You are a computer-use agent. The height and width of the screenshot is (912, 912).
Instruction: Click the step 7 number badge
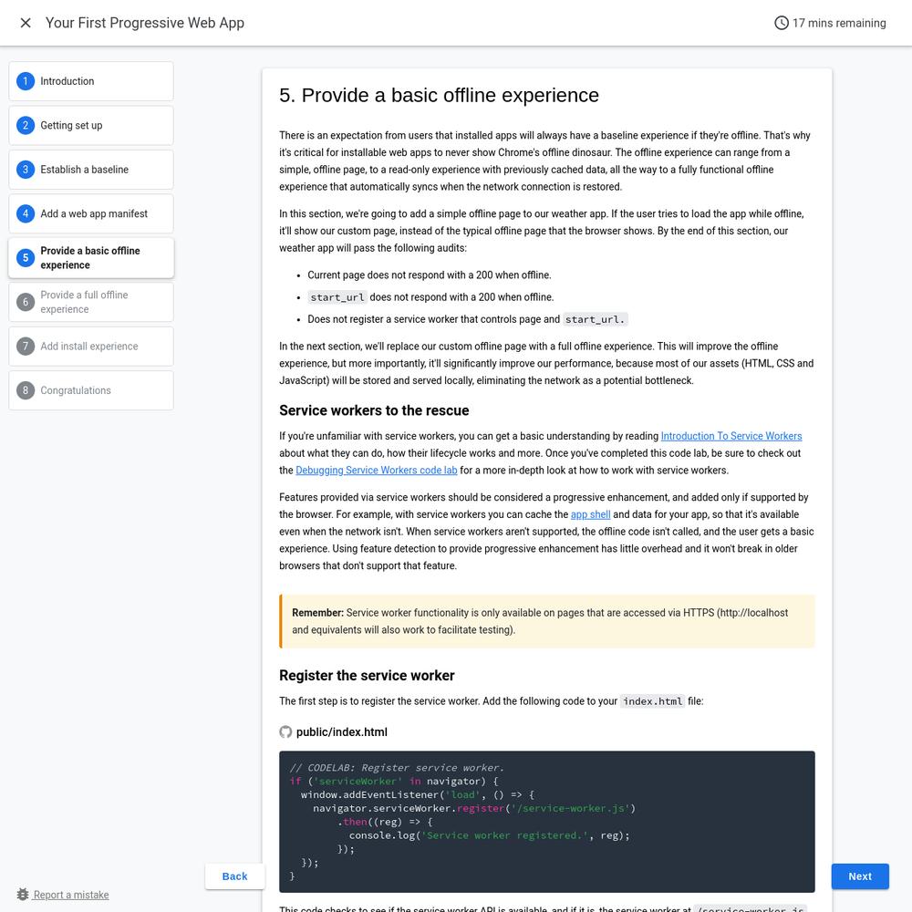[x=25, y=346]
